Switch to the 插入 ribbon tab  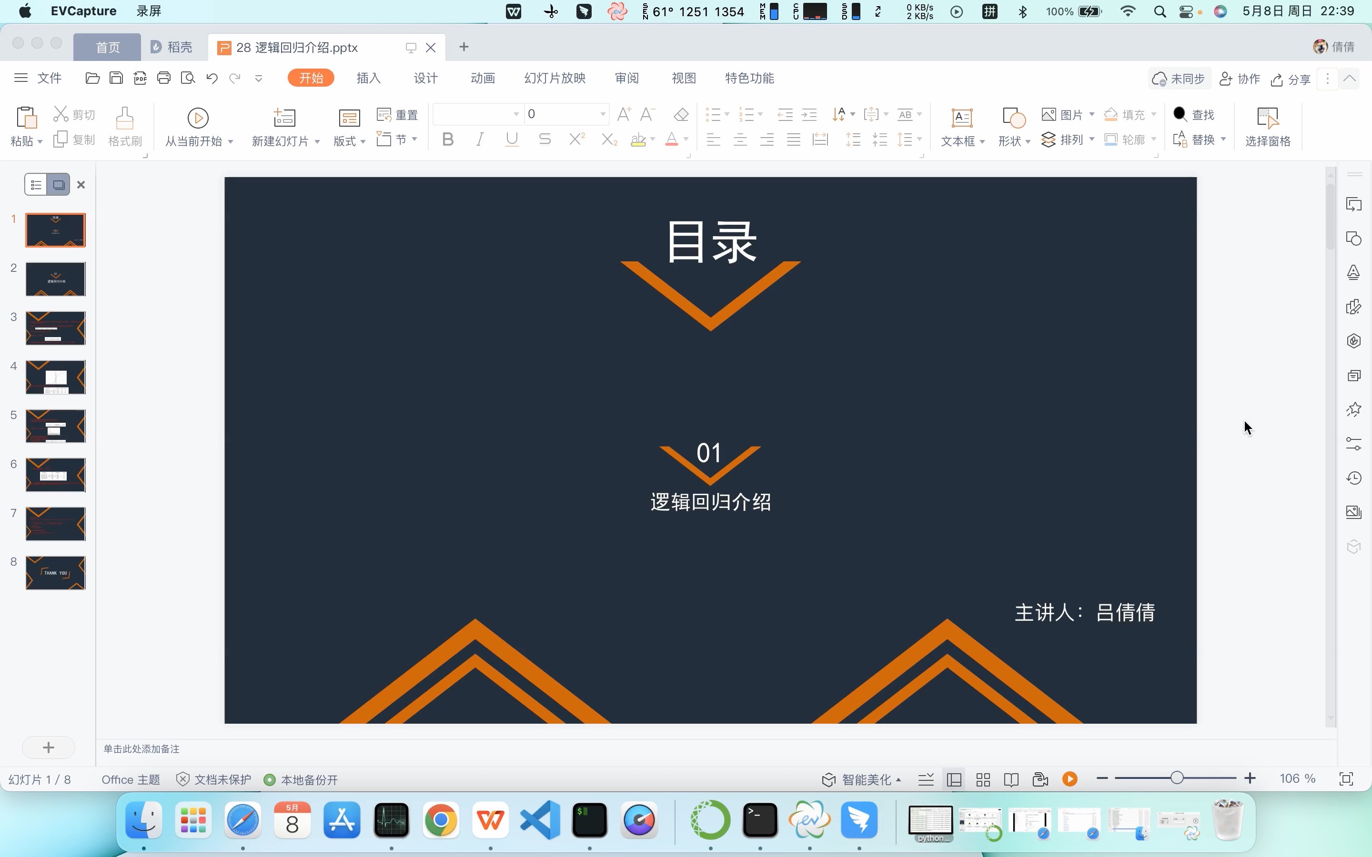(x=368, y=78)
